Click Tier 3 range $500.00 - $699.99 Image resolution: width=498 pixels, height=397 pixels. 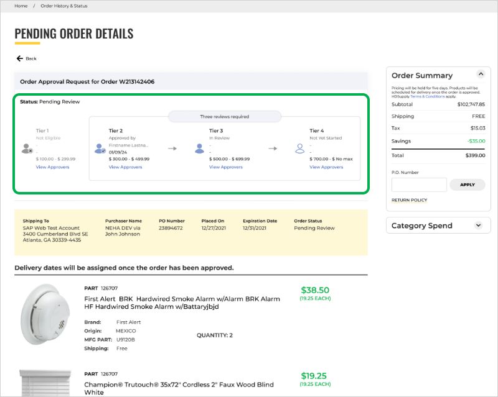tap(229, 159)
